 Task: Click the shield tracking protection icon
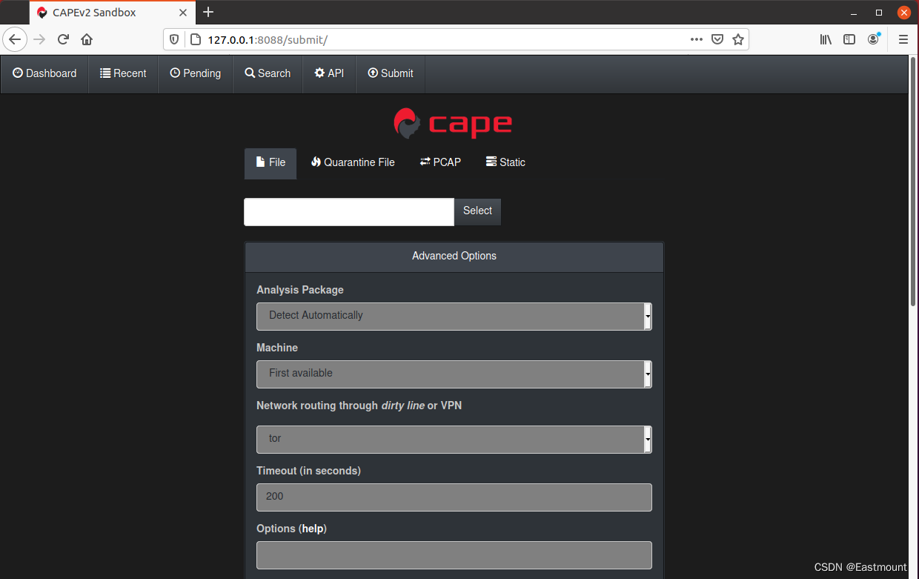click(174, 39)
